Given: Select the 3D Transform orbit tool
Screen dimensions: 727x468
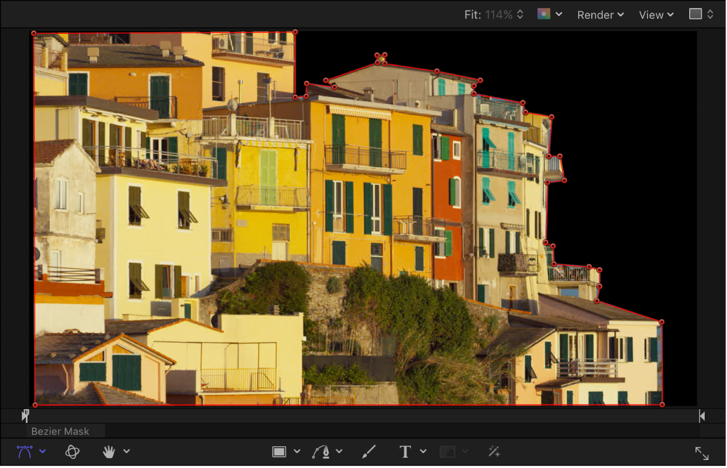Looking at the screenshot, I should click(72, 452).
